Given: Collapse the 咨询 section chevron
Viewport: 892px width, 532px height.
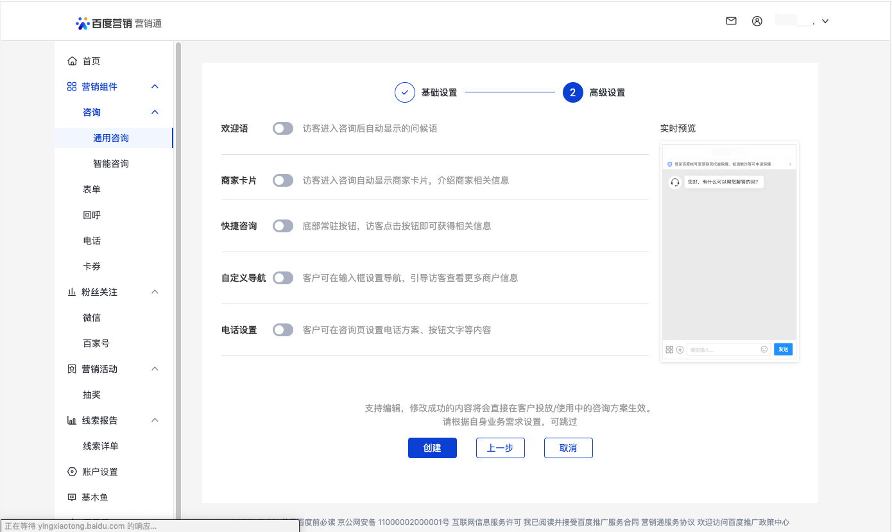Looking at the screenshot, I should (154, 112).
